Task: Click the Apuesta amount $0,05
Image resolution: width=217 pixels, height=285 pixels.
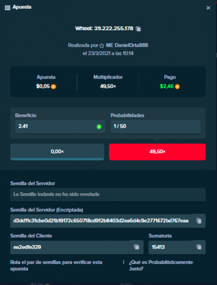Action: coord(43,87)
